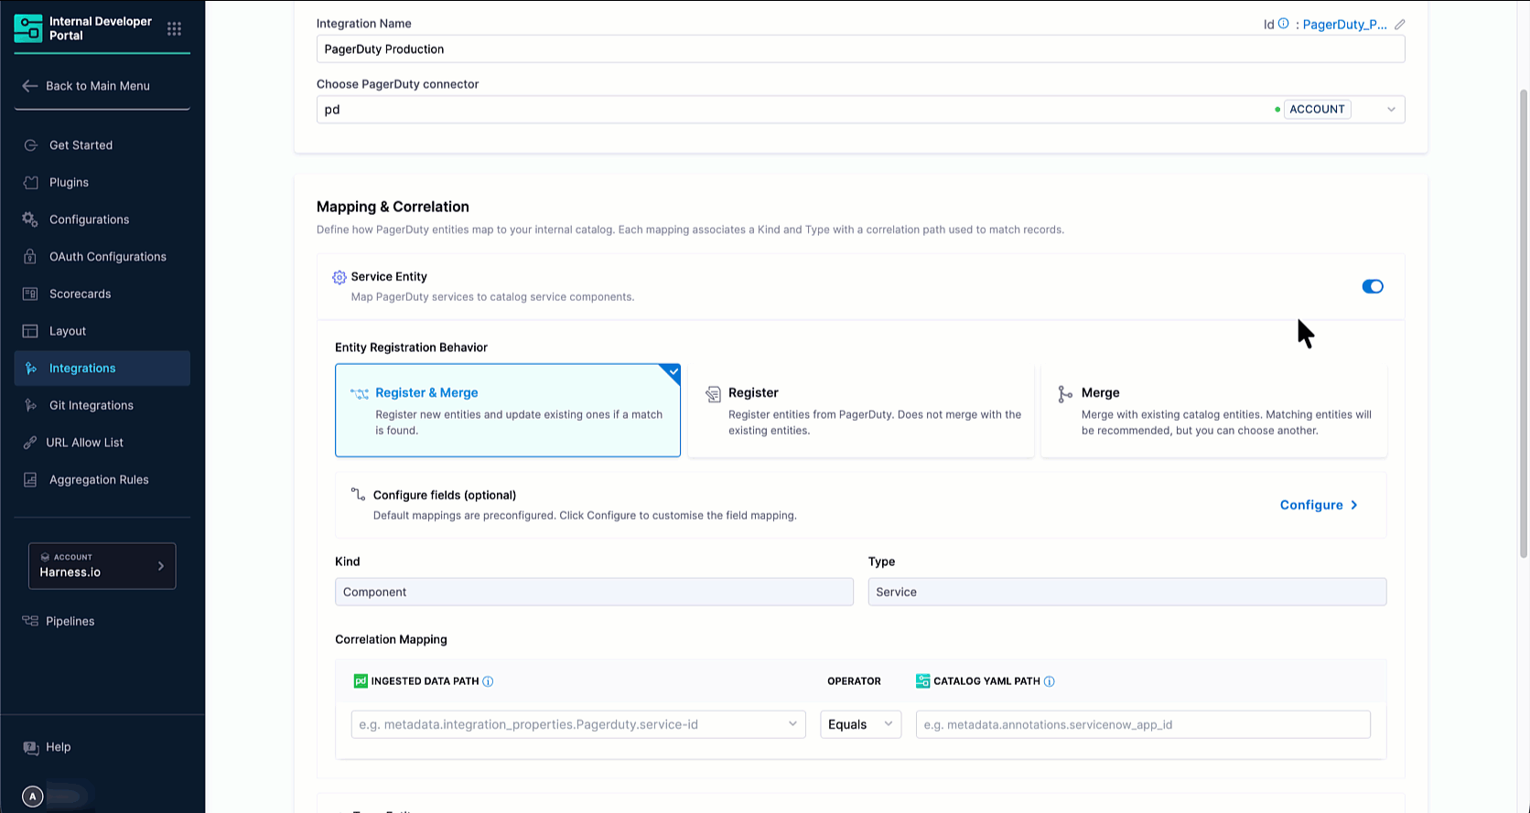This screenshot has width=1530, height=813.
Task: Click the Service Entity gear icon
Action: [x=339, y=277]
